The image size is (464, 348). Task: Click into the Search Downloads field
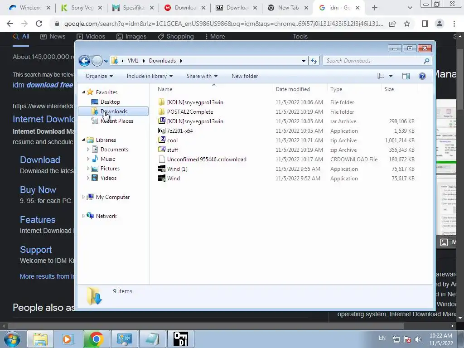[x=377, y=61]
